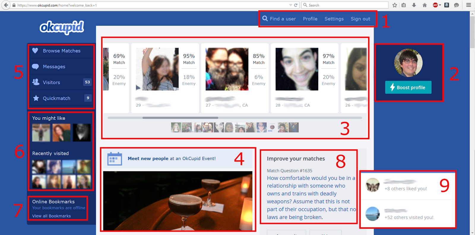475x235 pixels.
Task: Click '+52 others visited you!' notification
Action: click(409, 217)
